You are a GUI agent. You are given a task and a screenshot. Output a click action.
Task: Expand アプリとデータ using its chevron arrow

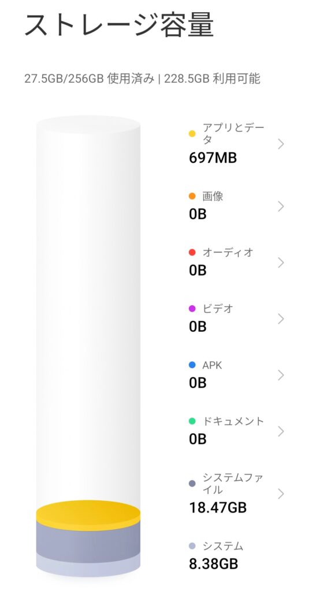281,144
